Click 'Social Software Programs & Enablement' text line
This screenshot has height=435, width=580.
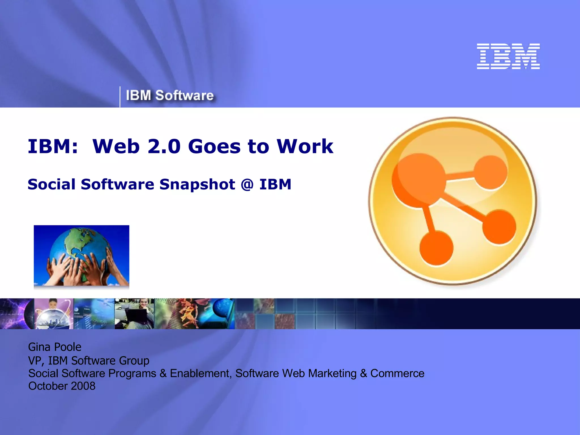(226, 373)
